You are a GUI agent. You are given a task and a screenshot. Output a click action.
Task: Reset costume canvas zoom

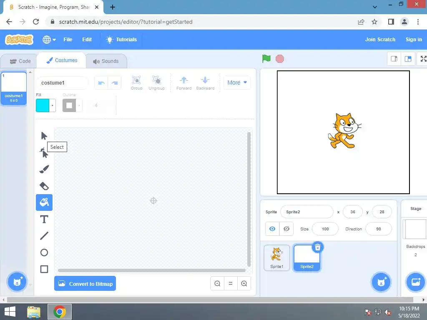coord(231,283)
